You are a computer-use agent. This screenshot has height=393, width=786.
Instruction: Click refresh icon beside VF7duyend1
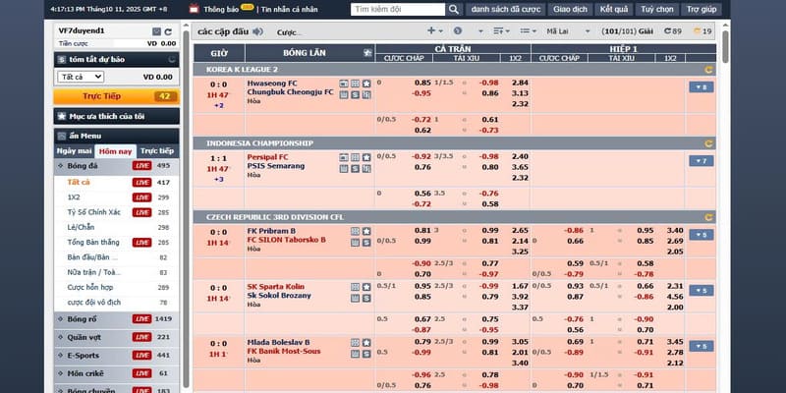pos(168,31)
